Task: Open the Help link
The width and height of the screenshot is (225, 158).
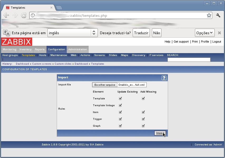Action: point(167,42)
